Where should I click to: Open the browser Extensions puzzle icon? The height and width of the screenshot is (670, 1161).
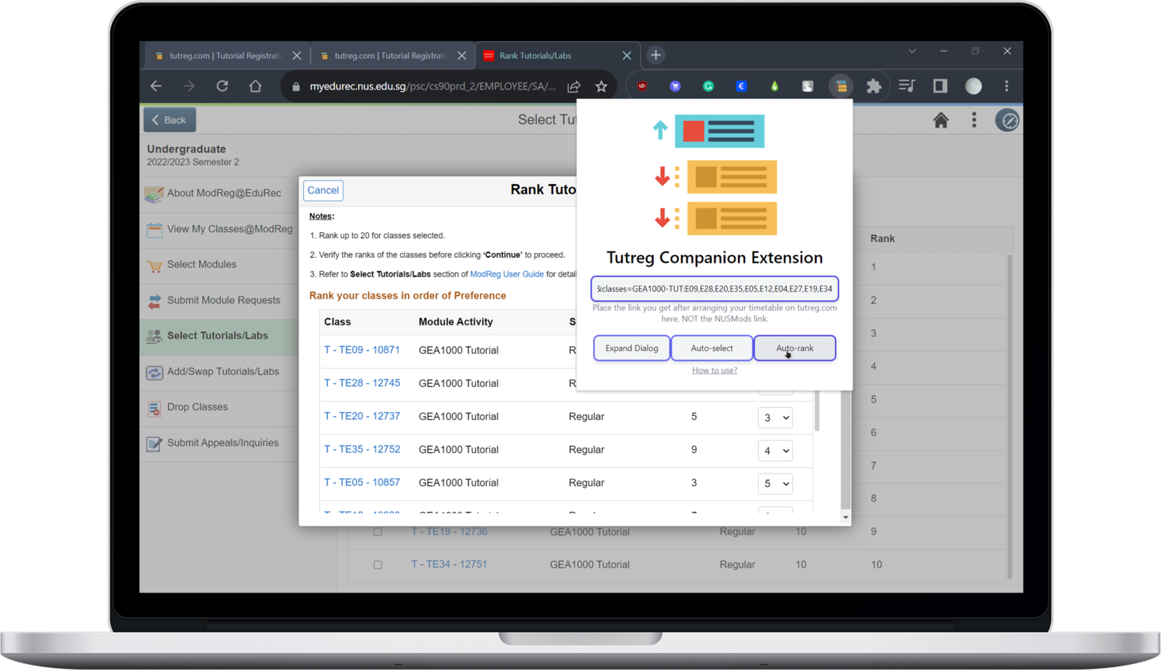click(873, 86)
